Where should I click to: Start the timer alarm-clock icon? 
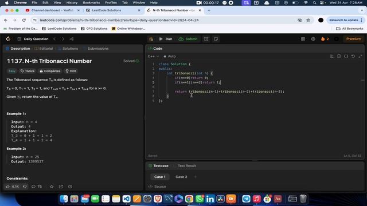[x=206, y=39]
